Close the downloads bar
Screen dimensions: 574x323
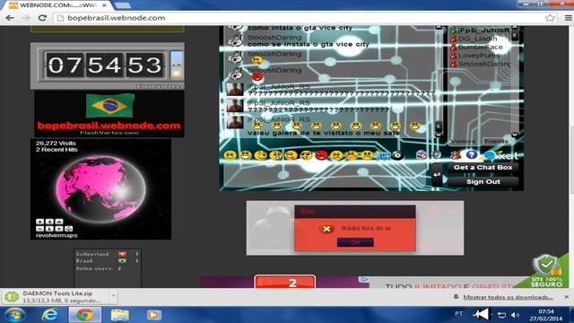(x=566, y=297)
